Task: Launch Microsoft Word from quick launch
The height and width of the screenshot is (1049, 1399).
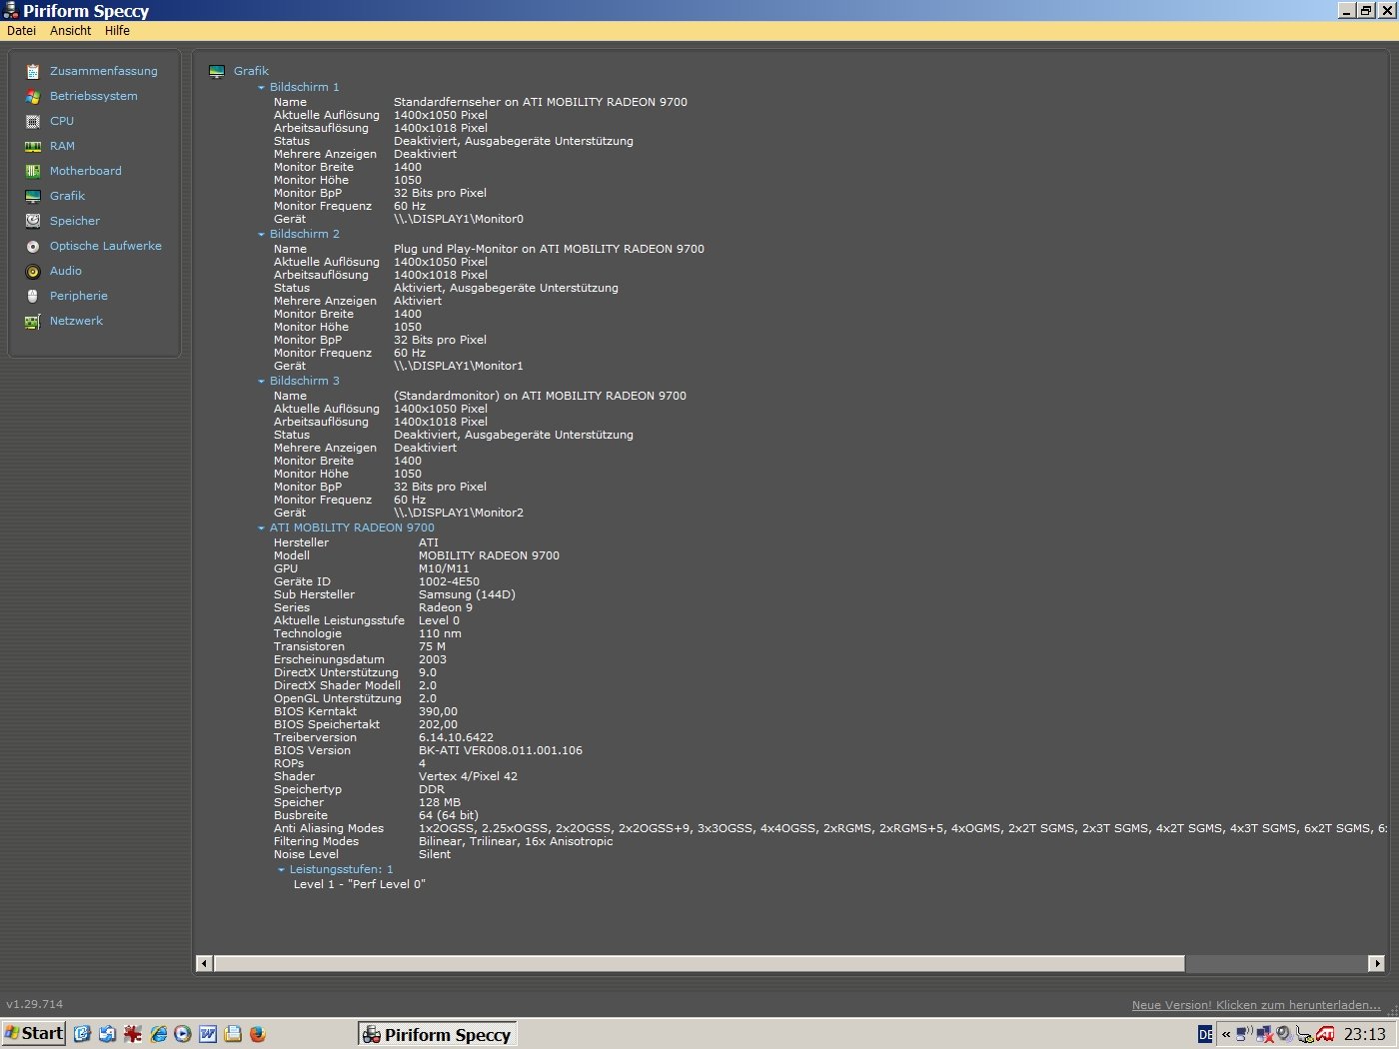Action: 208,1034
